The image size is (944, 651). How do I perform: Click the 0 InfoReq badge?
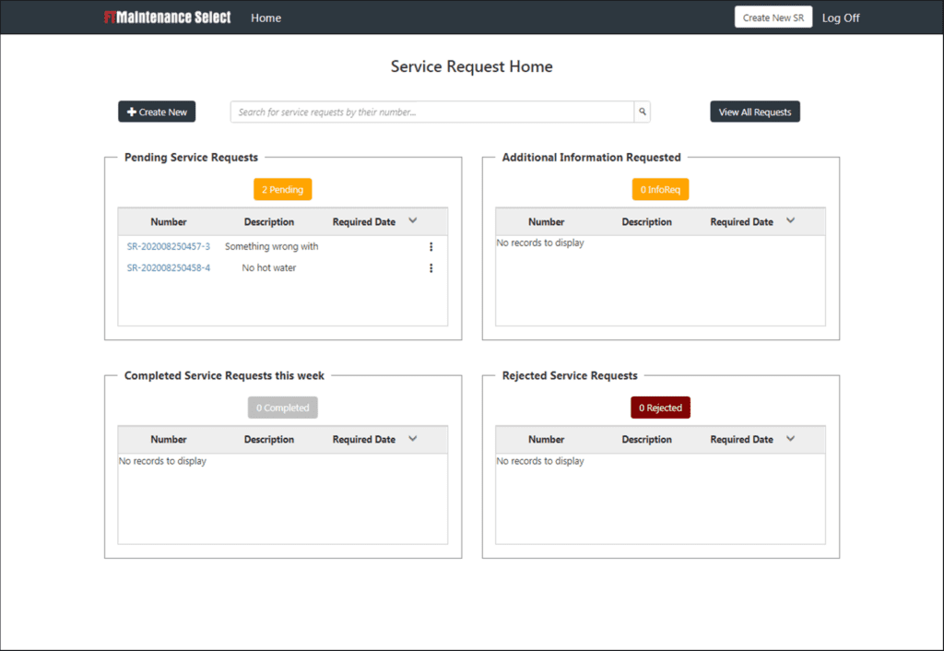coord(660,189)
